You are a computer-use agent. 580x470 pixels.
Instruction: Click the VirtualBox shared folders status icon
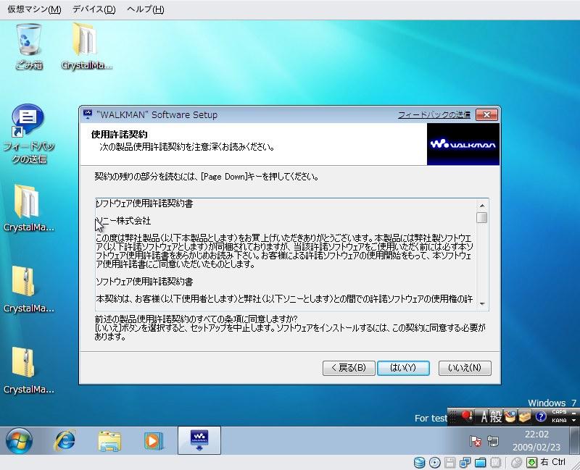pyautogui.click(x=480, y=462)
